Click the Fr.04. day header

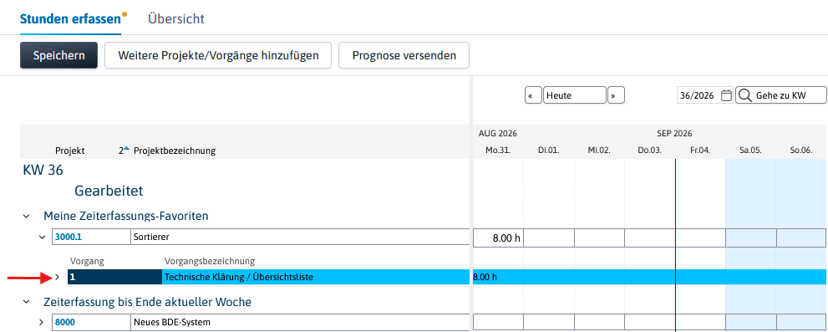click(x=700, y=151)
